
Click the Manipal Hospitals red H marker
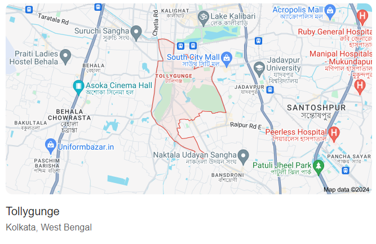(360, 86)
